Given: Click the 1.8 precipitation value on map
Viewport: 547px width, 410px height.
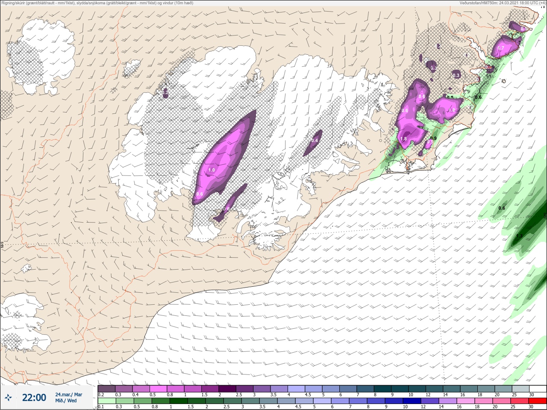Looking at the screenshot, I should 403,139.
